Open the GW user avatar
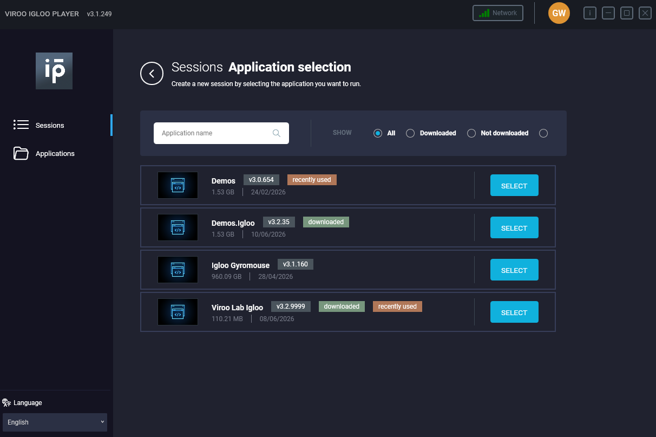This screenshot has width=656, height=437. pyautogui.click(x=559, y=13)
